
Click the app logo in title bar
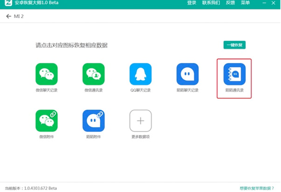click(8, 3)
